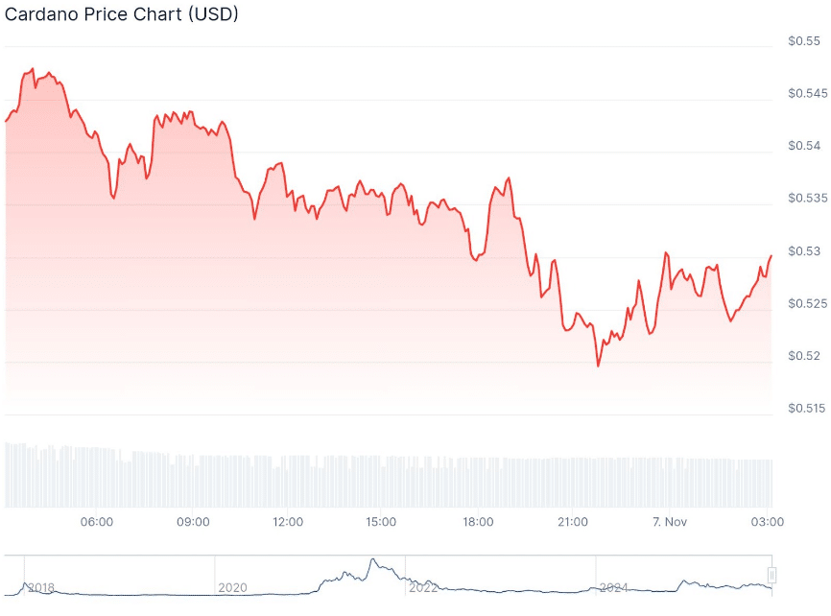Select the 2020 marker in the navigator

[232, 587]
